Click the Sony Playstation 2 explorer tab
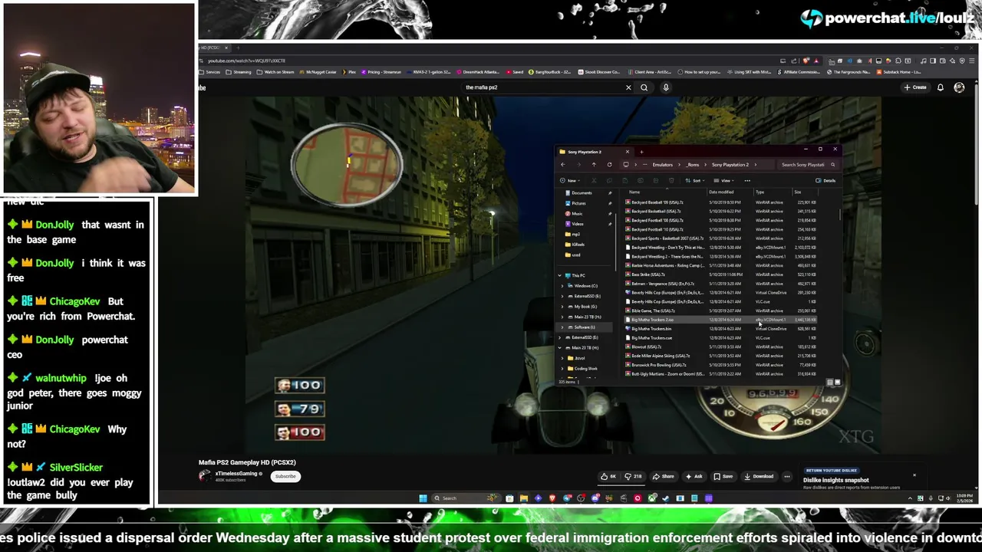 (594, 152)
